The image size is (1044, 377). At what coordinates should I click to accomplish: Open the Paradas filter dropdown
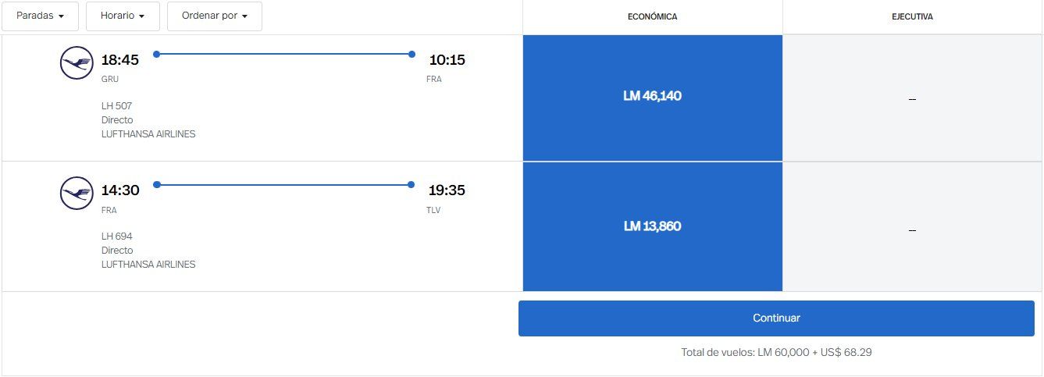click(x=40, y=16)
